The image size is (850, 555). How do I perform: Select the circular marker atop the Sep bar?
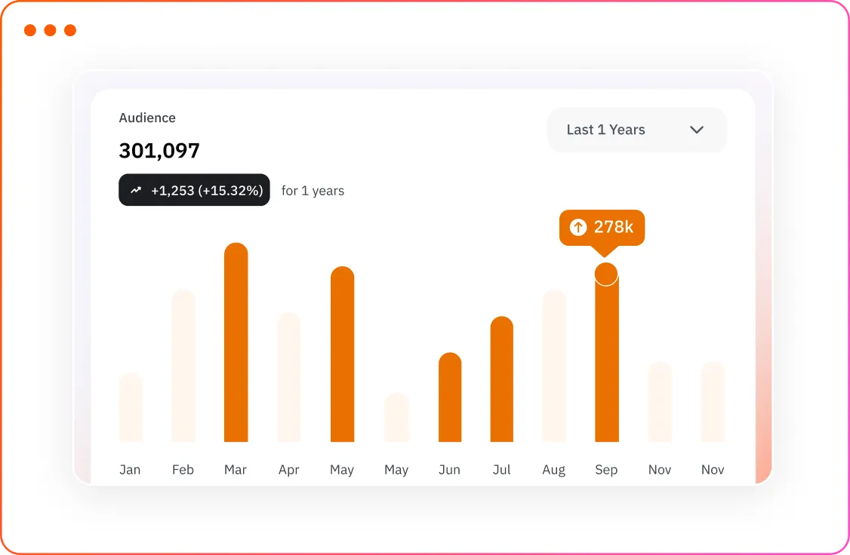(607, 274)
